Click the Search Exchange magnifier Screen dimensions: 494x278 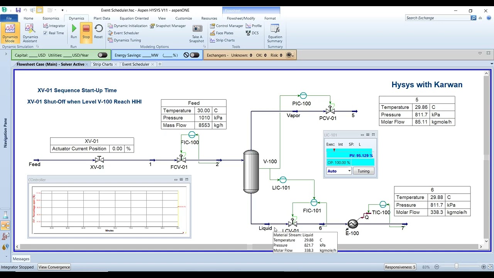[x=474, y=18]
